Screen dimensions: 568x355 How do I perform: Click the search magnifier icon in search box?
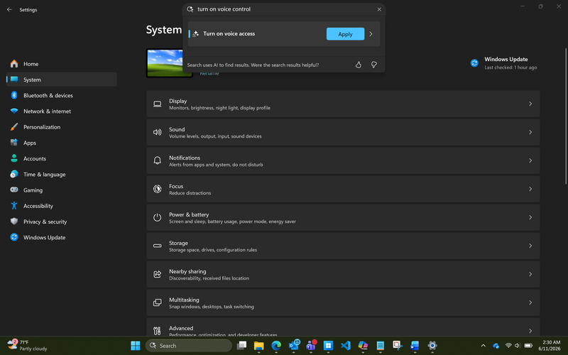pyautogui.click(x=190, y=9)
